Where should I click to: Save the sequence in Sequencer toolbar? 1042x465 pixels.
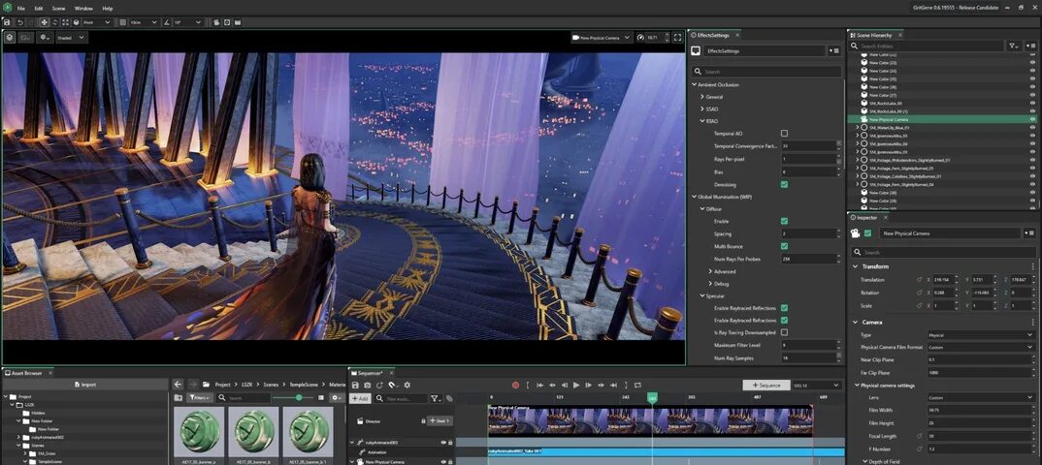coord(355,385)
